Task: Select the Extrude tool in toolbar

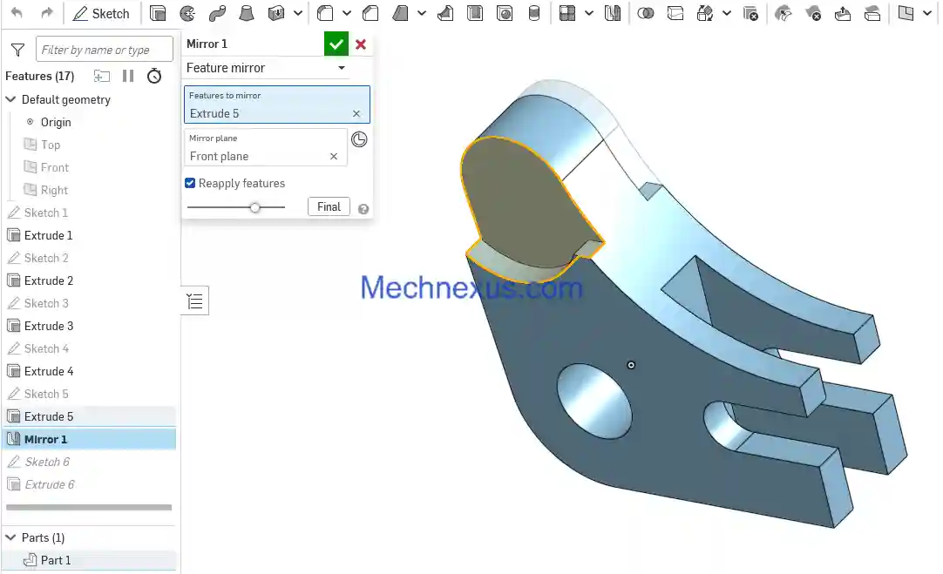Action: click(x=158, y=13)
